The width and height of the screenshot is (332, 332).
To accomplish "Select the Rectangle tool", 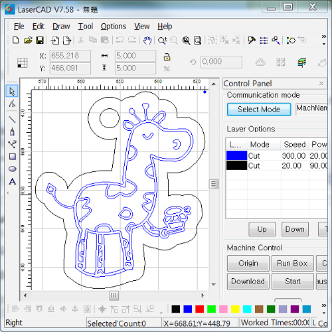I will pyautogui.click(x=13, y=157).
